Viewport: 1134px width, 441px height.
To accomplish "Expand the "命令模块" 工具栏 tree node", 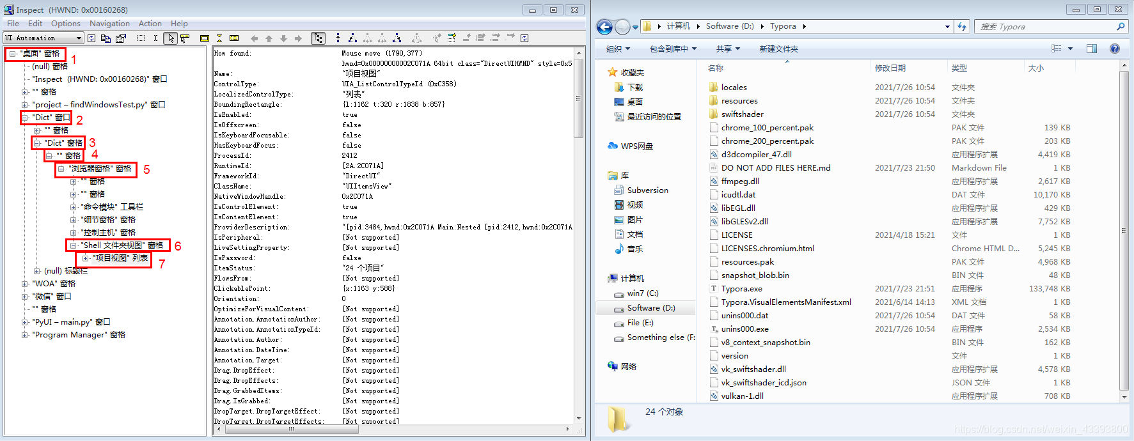I will 74,207.
